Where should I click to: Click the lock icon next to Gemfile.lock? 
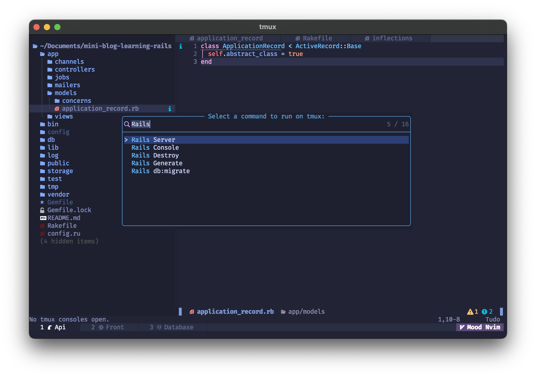click(42, 210)
